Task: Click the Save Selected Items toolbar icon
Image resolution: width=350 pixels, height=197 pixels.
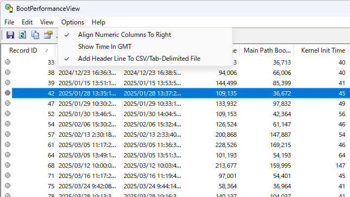Action: [10, 35]
